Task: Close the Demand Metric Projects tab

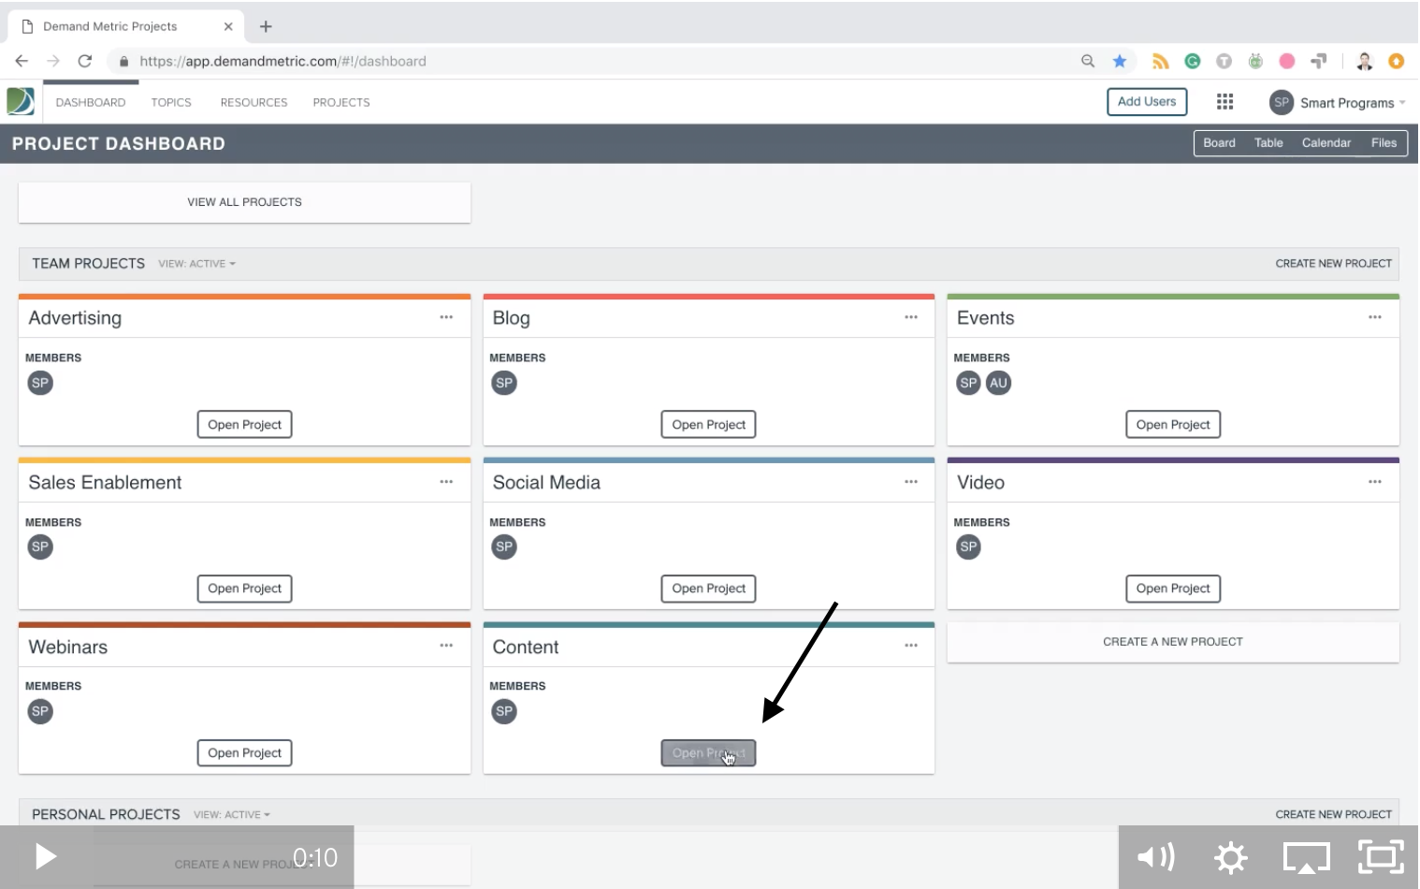Action: (228, 26)
